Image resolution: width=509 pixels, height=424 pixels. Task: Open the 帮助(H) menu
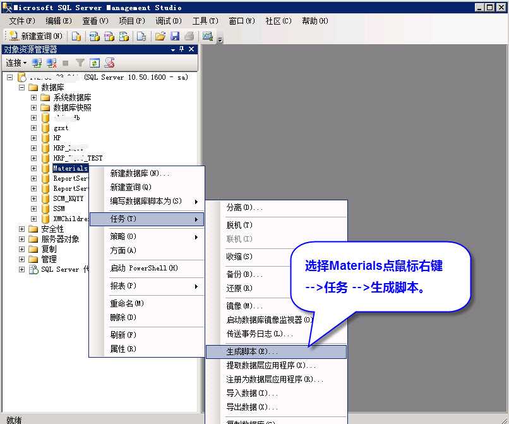pos(315,21)
